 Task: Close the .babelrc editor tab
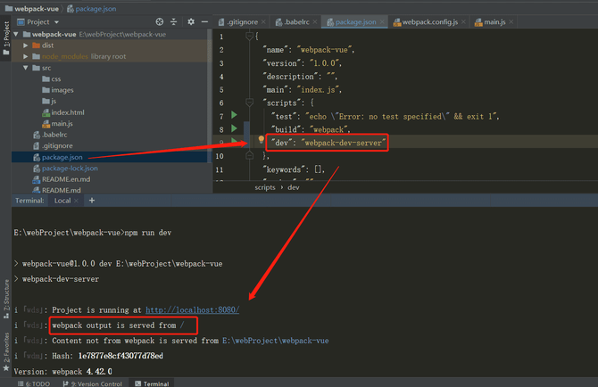pyautogui.click(x=315, y=22)
